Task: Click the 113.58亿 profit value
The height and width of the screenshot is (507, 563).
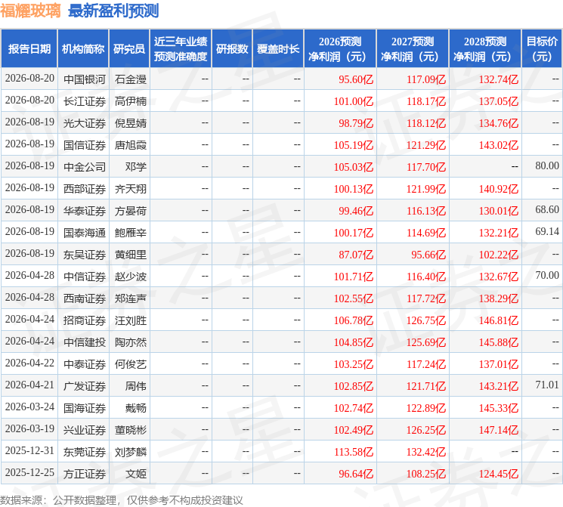Action: click(354, 451)
